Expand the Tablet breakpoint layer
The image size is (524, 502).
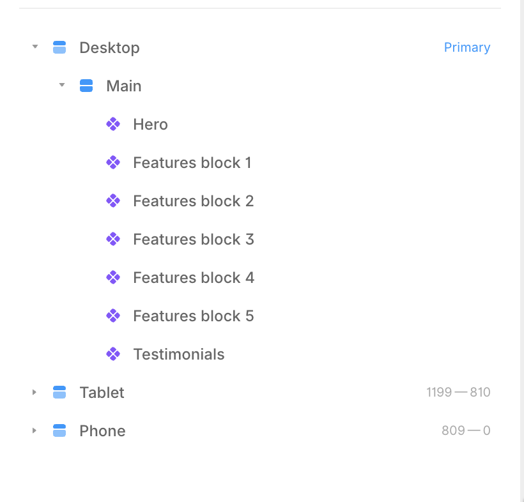tap(34, 392)
